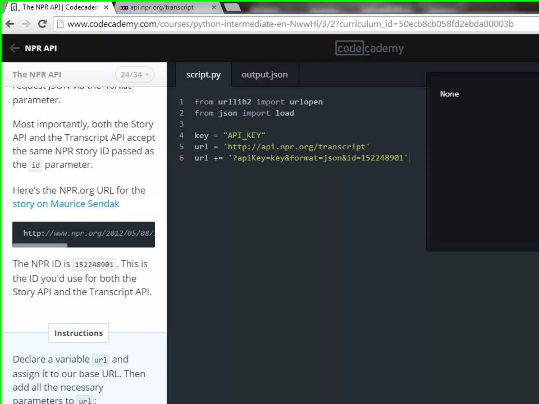The width and height of the screenshot is (539, 404).
Task: Click code line 2 'from json import load'
Action: click(244, 113)
